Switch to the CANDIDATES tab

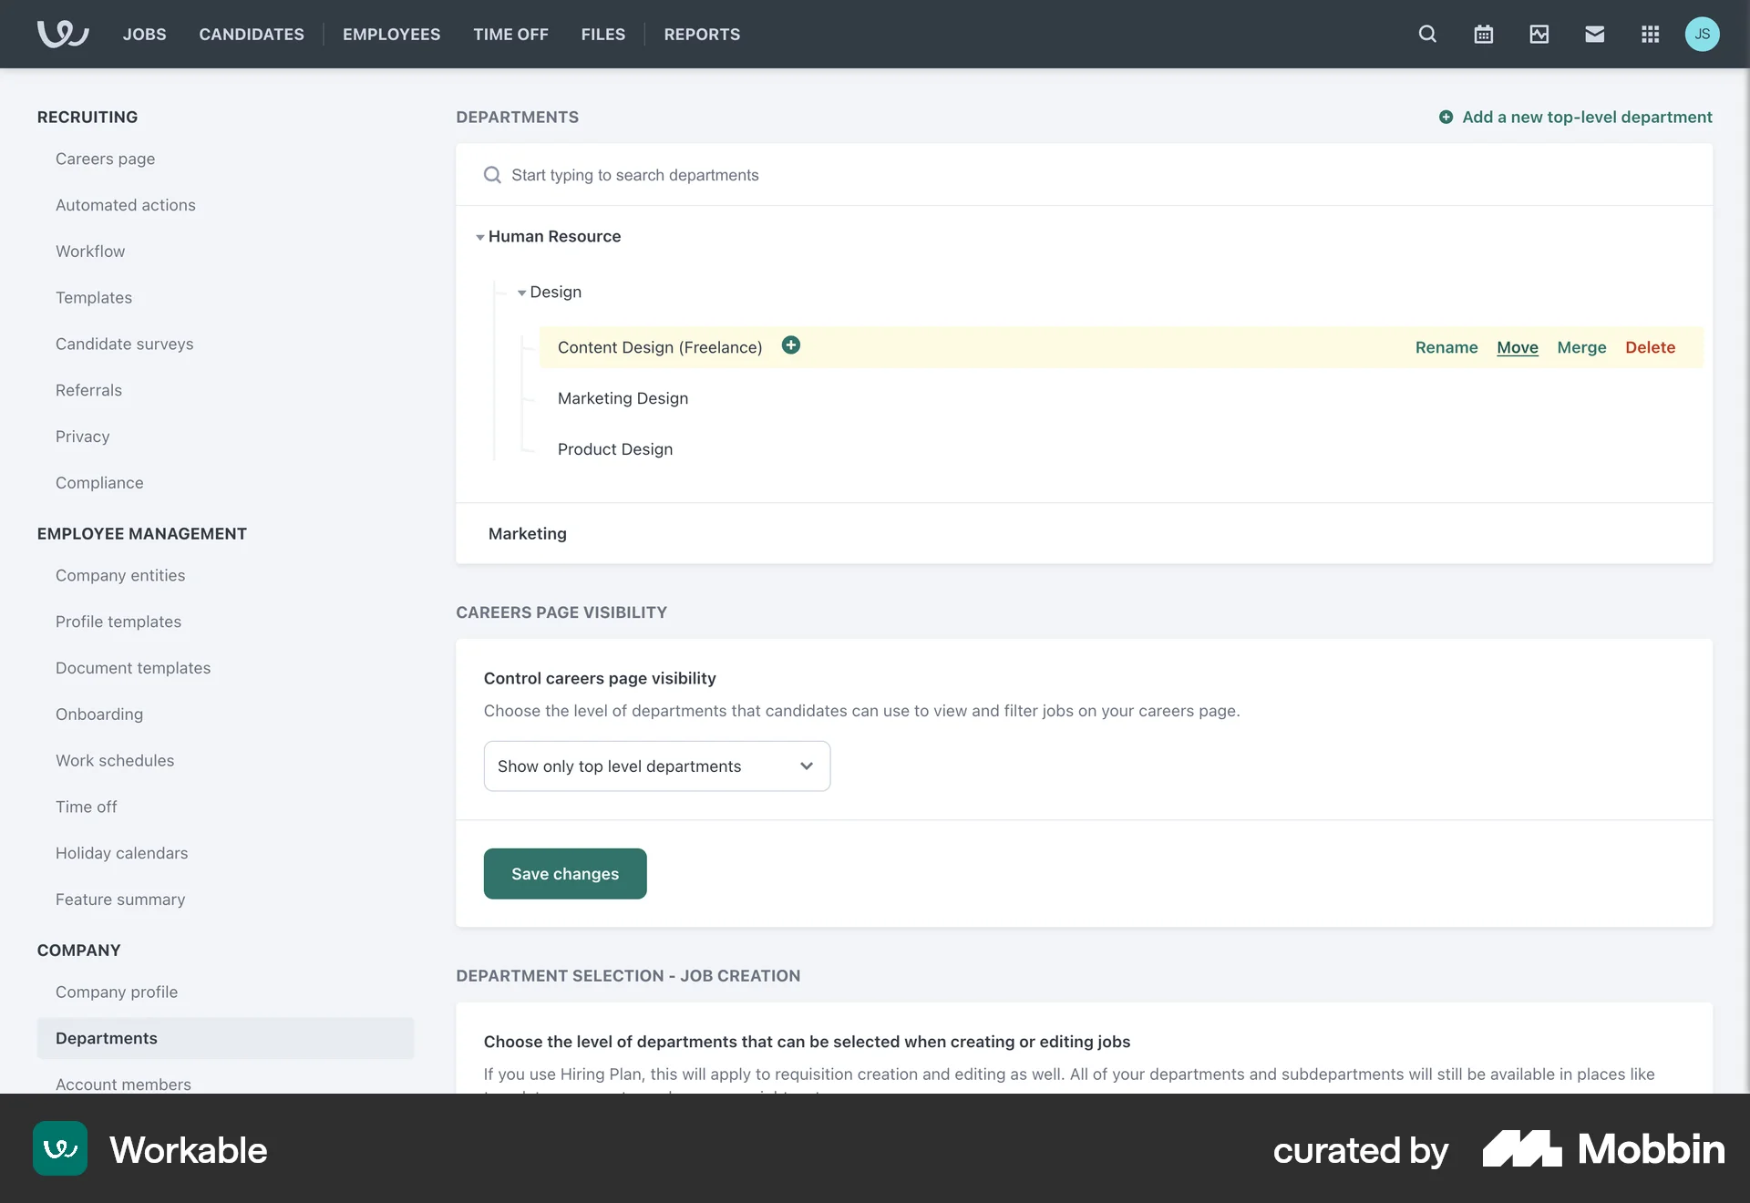click(x=252, y=34)
